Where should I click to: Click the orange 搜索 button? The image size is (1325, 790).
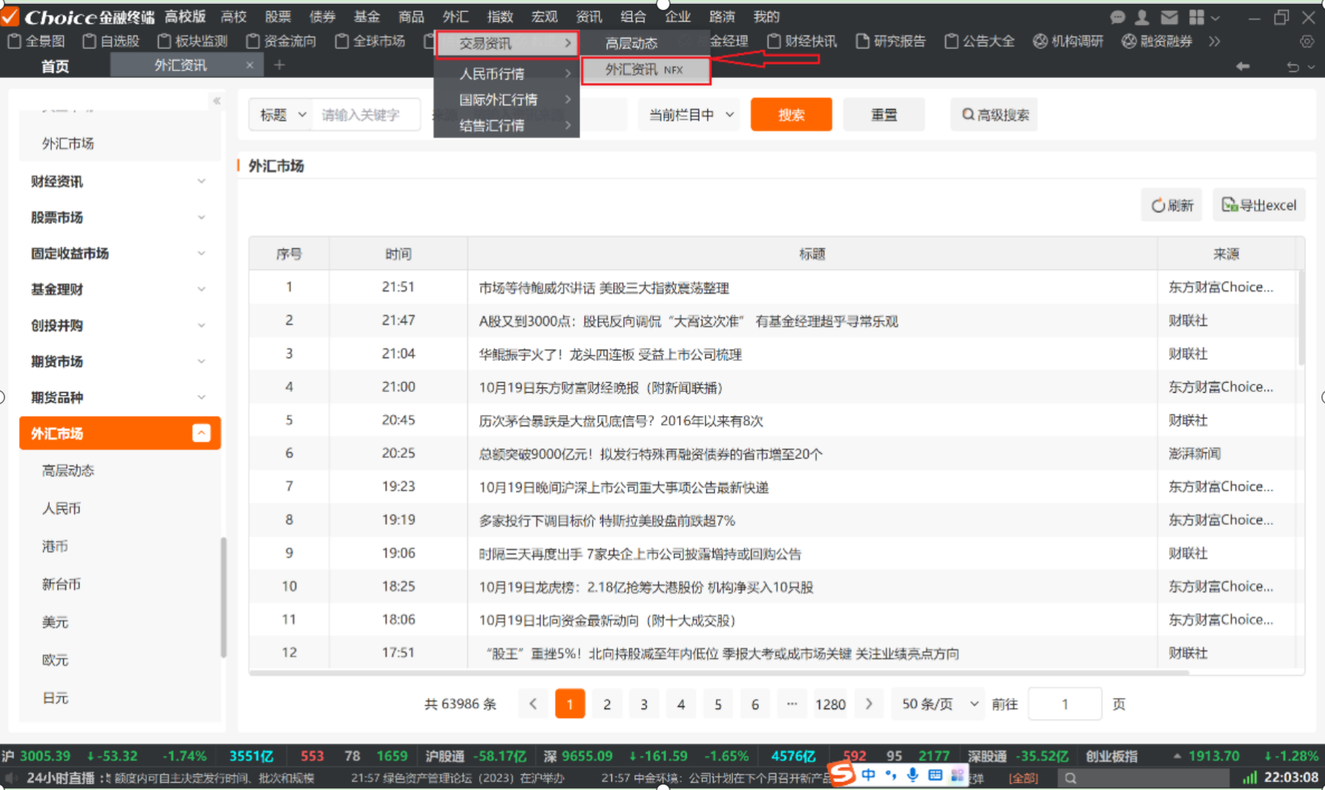click(x=791, y=115)
